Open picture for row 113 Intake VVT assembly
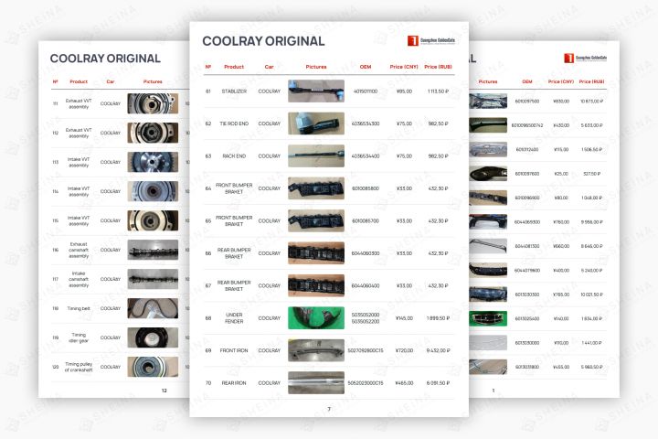This screenshot has width=658, height=439. (153, 162)
